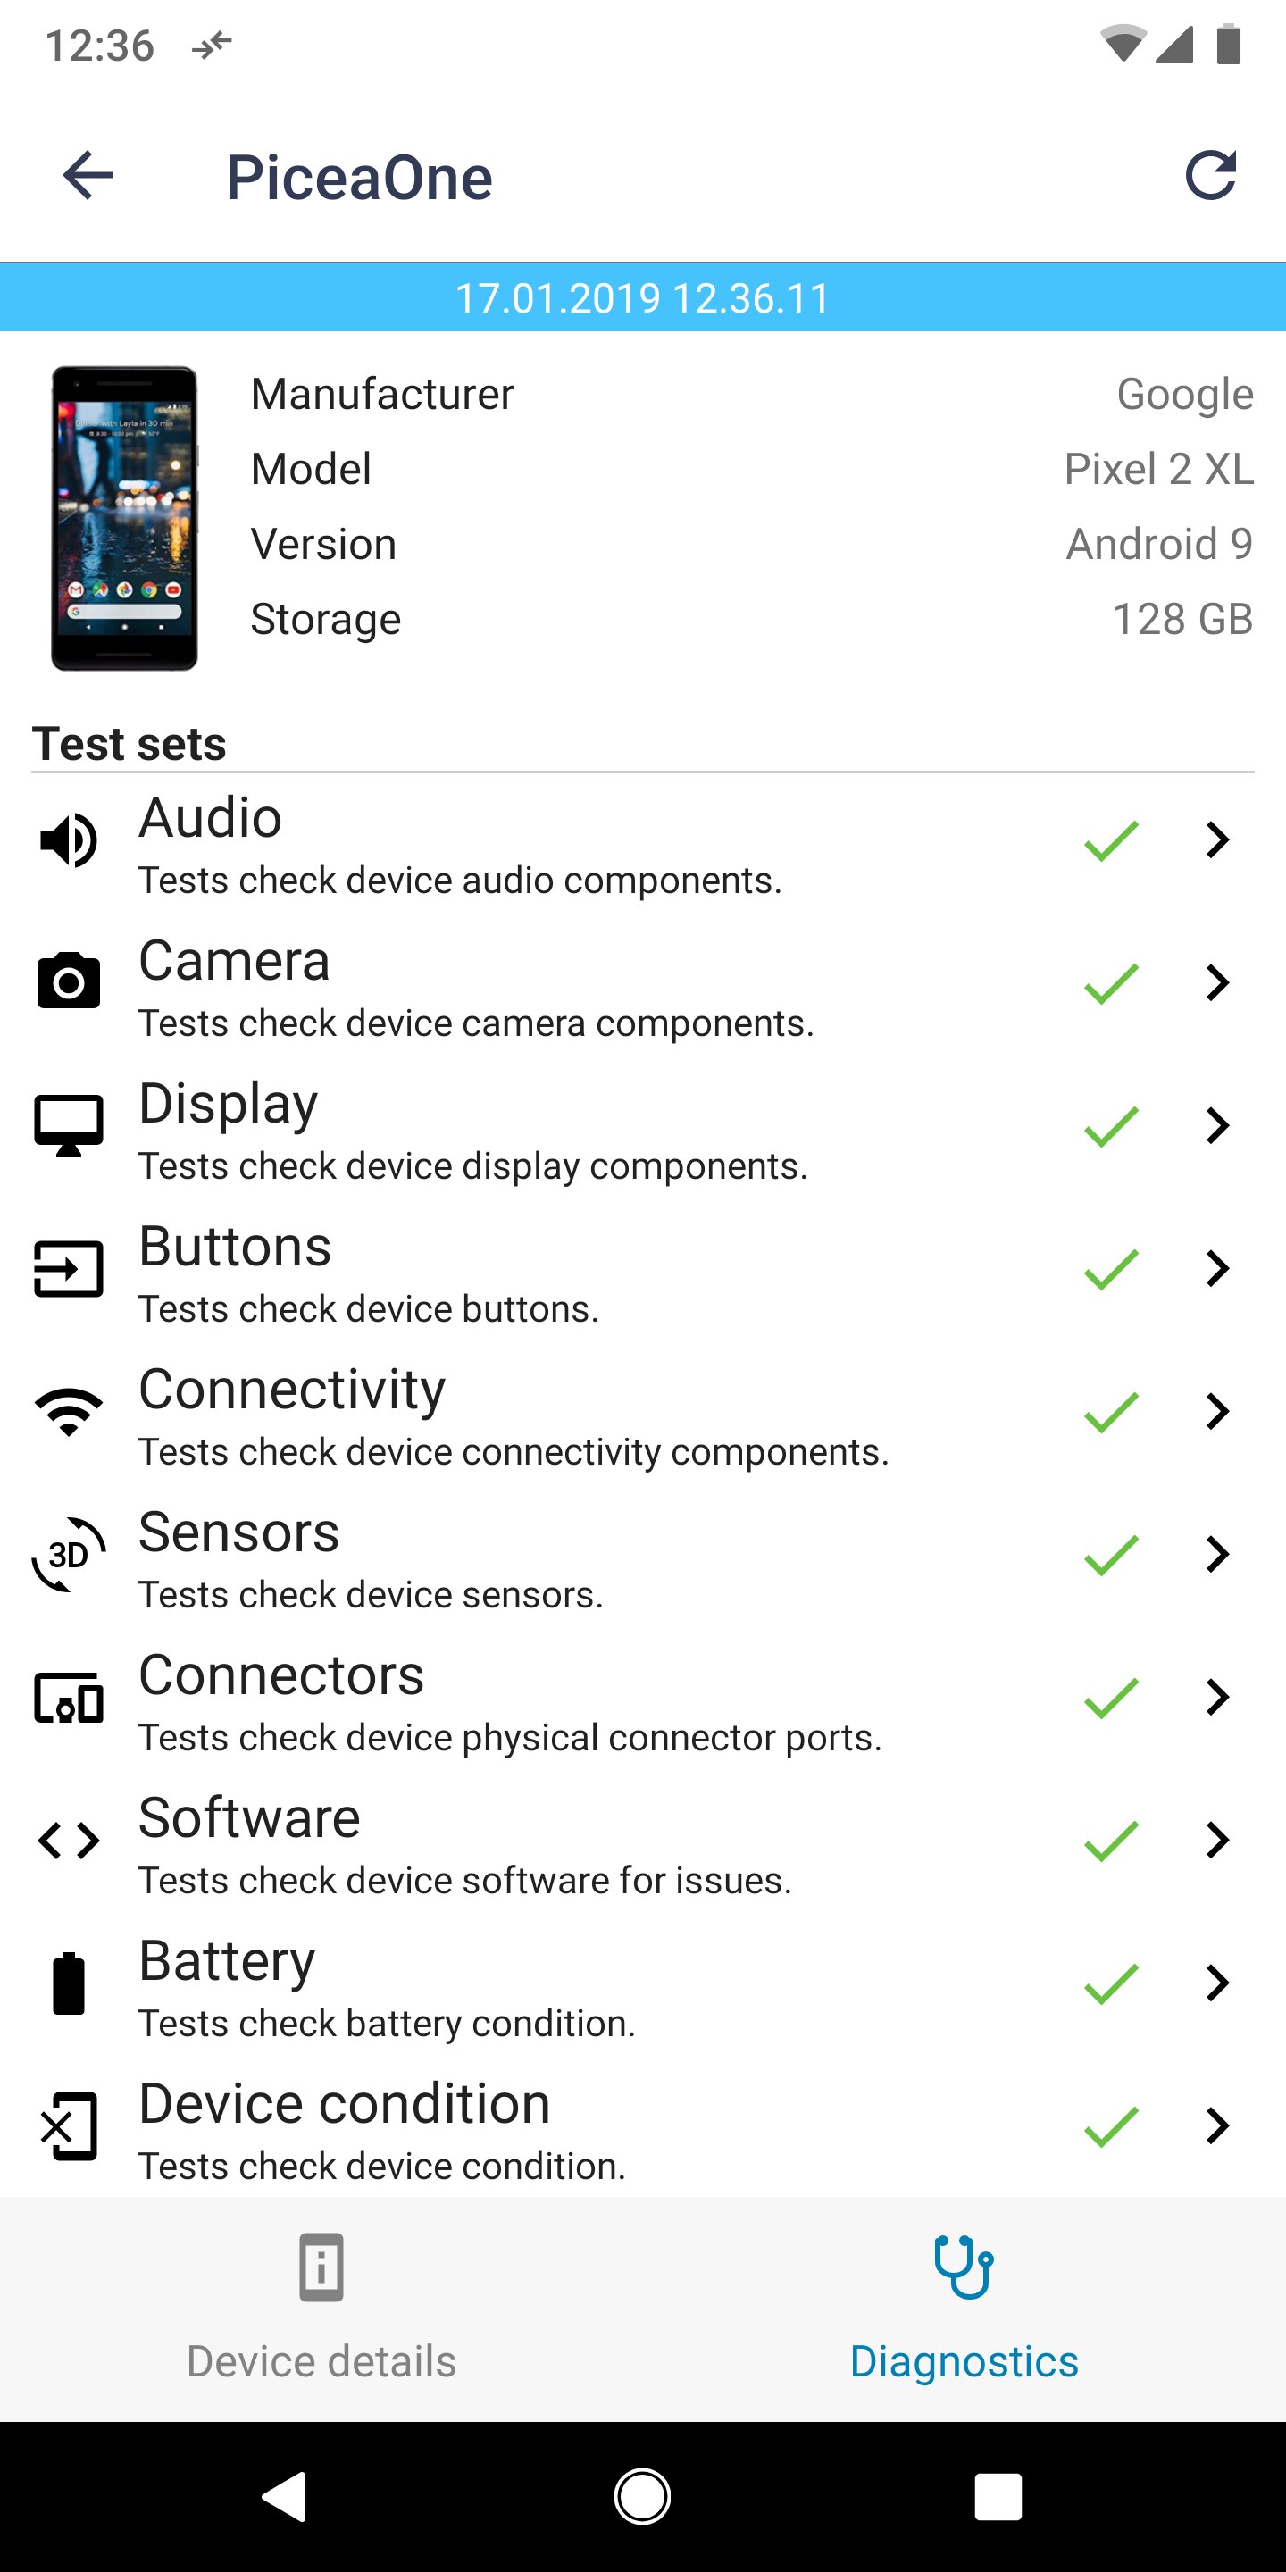Tap the Sensors 3D rotation icon
Screen dimensions: 1286x2572
click(68, 1555)
